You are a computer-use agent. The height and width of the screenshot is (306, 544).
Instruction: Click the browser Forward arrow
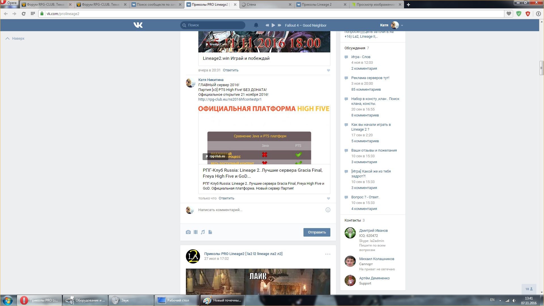14,14
